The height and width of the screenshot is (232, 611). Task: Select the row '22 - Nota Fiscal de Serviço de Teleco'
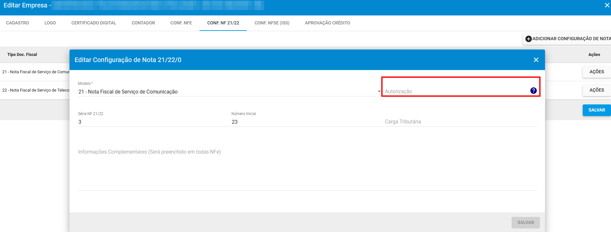[36, 90]
